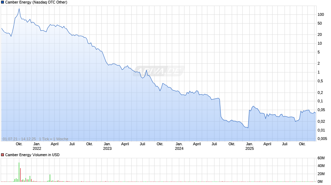
Task: Click the year label '2022' on time axis
Action: click(37, 148)
